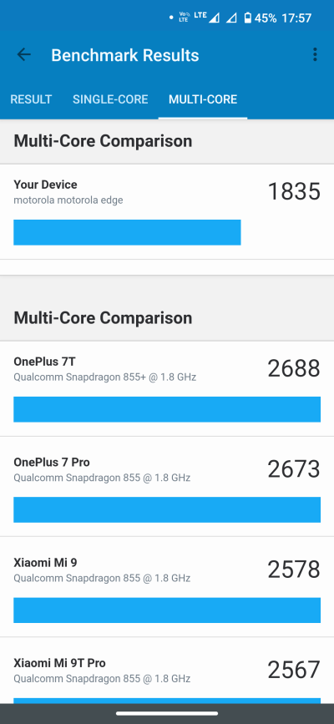Switch to the RESULT tab
This screenshot has height=724, width=334.
(x=31, y=99)
